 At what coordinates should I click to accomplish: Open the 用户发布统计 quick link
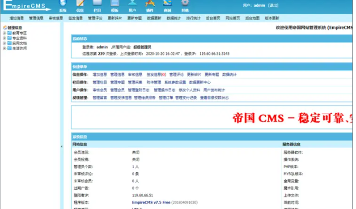pyautogui.click(x=214, y=90)
